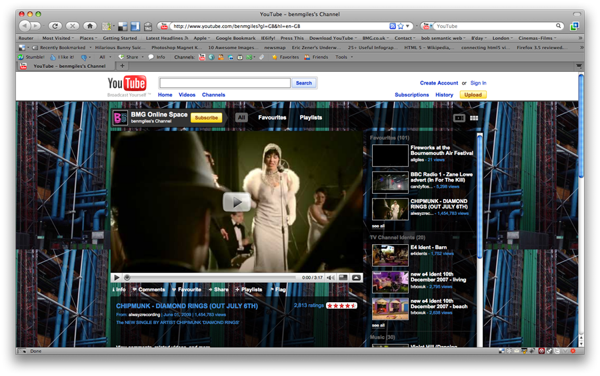Open search engine selector in browser search box
600x376 pixels.
tap(428, 26)
